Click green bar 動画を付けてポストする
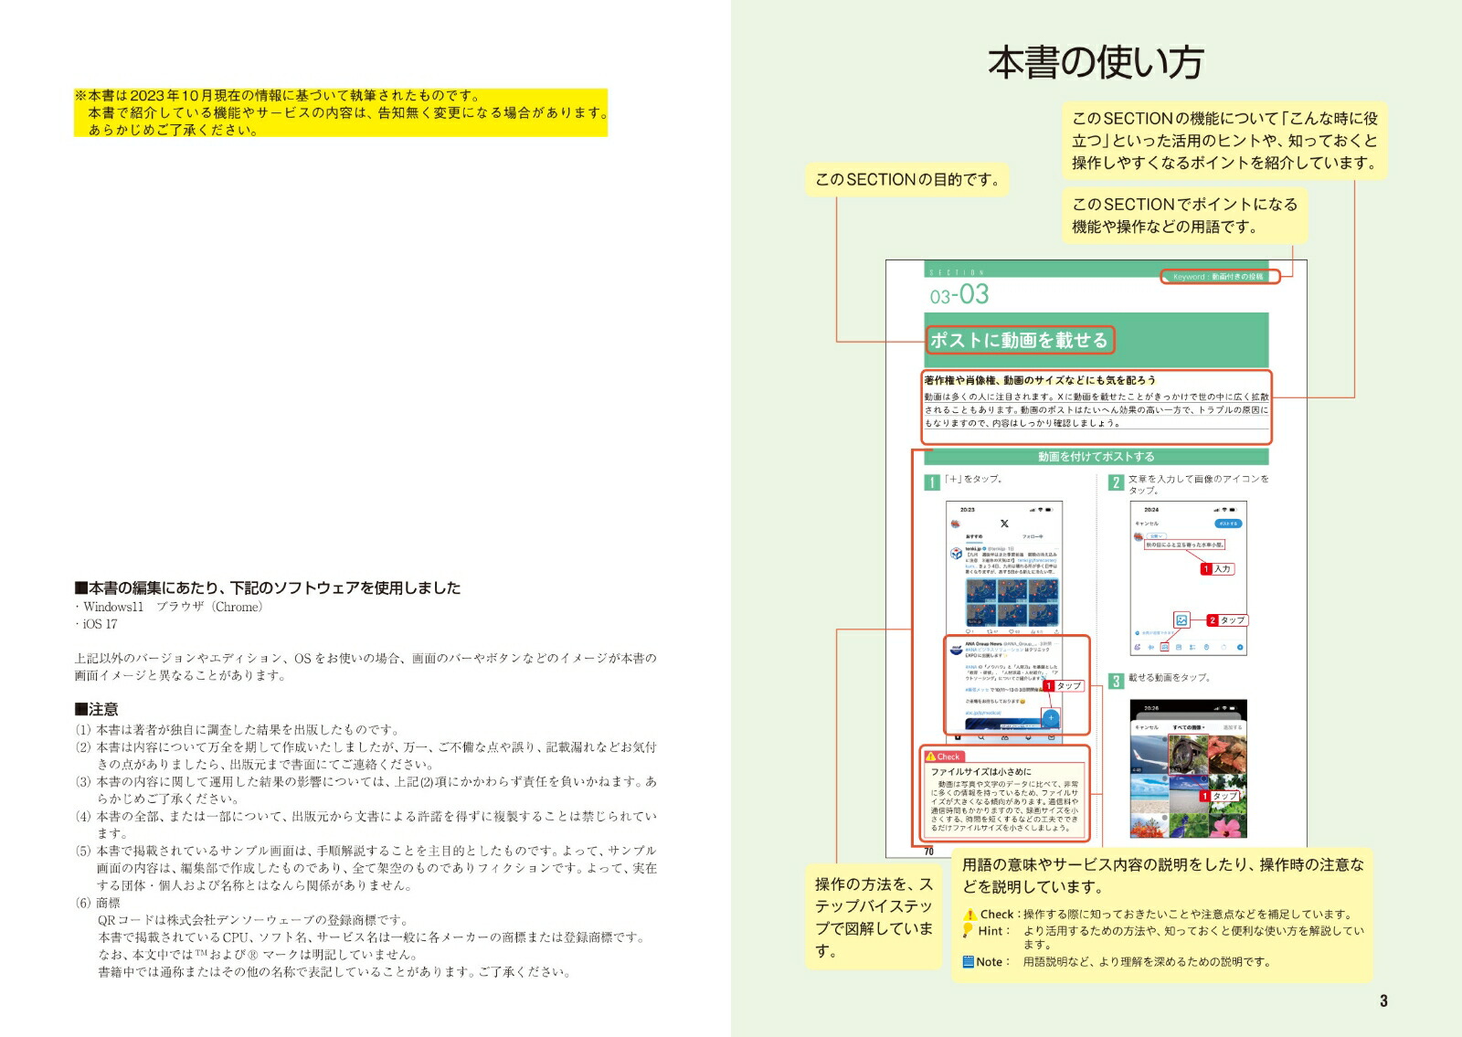The height and width of the screenshot is (1037, 1462). 1096,457
